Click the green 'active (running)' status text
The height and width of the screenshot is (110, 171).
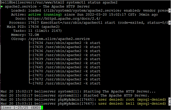click(x=45, y=14)
